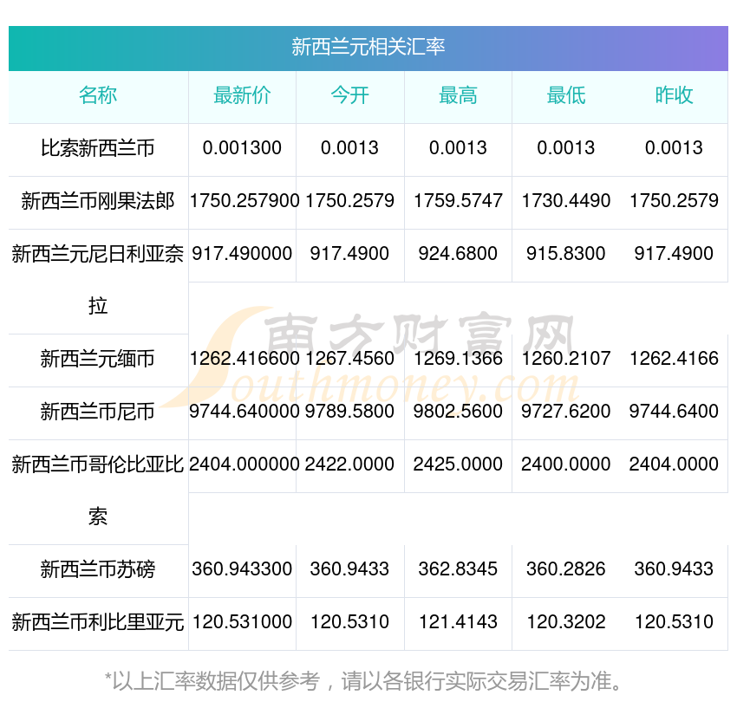Viewport: 737px width, 708px height.
Task: Click the value 120.531000
Action: pyautogui.click(x=242, y=622)
